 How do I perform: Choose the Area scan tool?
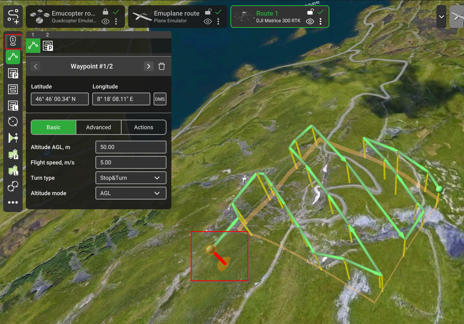pyautogui.click(x=13, y=89)
